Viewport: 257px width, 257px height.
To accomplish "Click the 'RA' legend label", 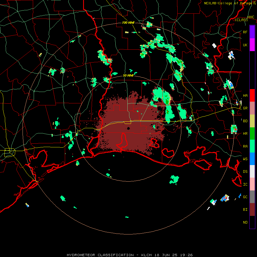I will click(x=245, y=146).
